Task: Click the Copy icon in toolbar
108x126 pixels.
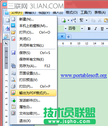Action: click(93, 20)
